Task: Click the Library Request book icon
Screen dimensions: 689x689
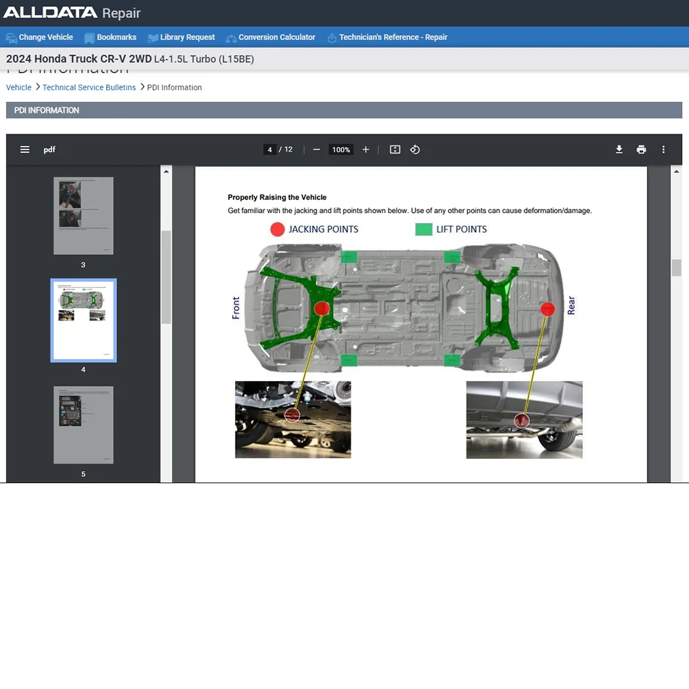Action: click(152, 39)
